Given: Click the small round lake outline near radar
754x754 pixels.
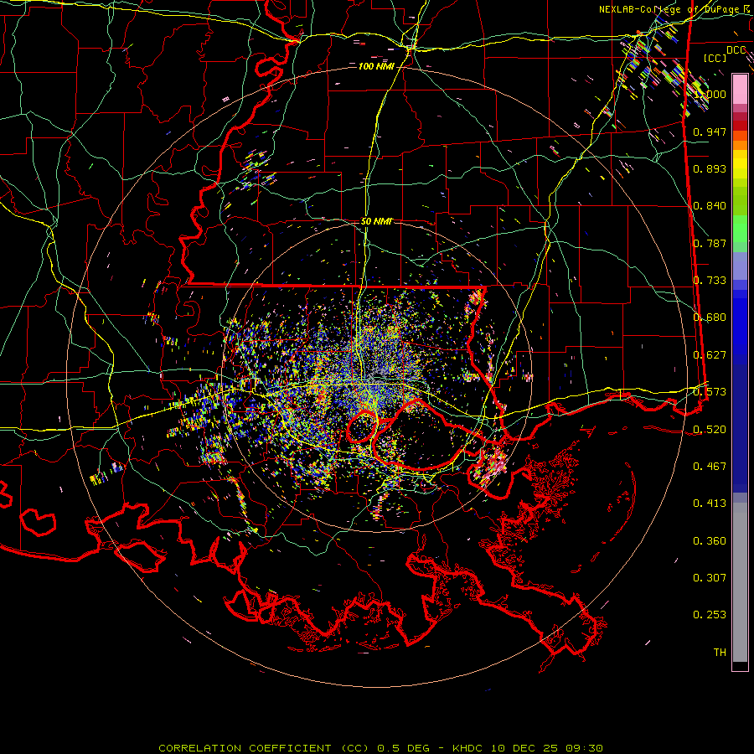Looking at the screenshot, I should point(362,426).
